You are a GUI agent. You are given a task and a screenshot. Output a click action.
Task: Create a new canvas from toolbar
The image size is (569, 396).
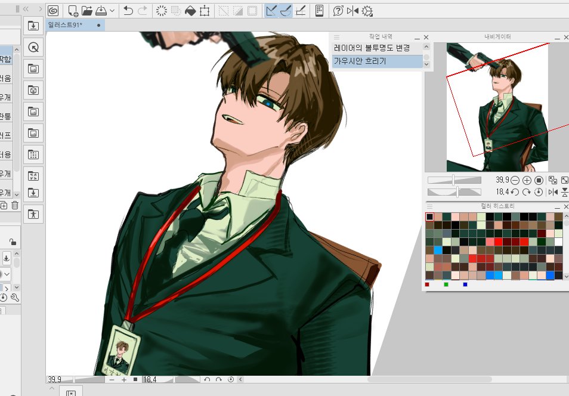pos(73,11)
